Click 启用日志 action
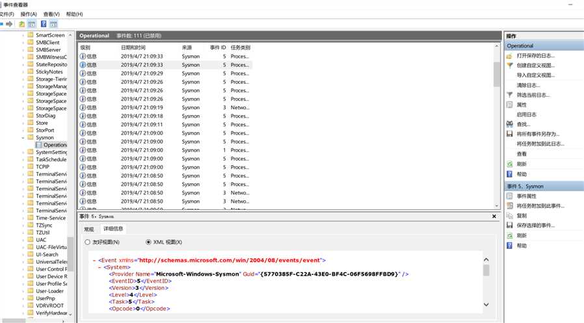This screenshot has height=323, width=584. (527, 114)
